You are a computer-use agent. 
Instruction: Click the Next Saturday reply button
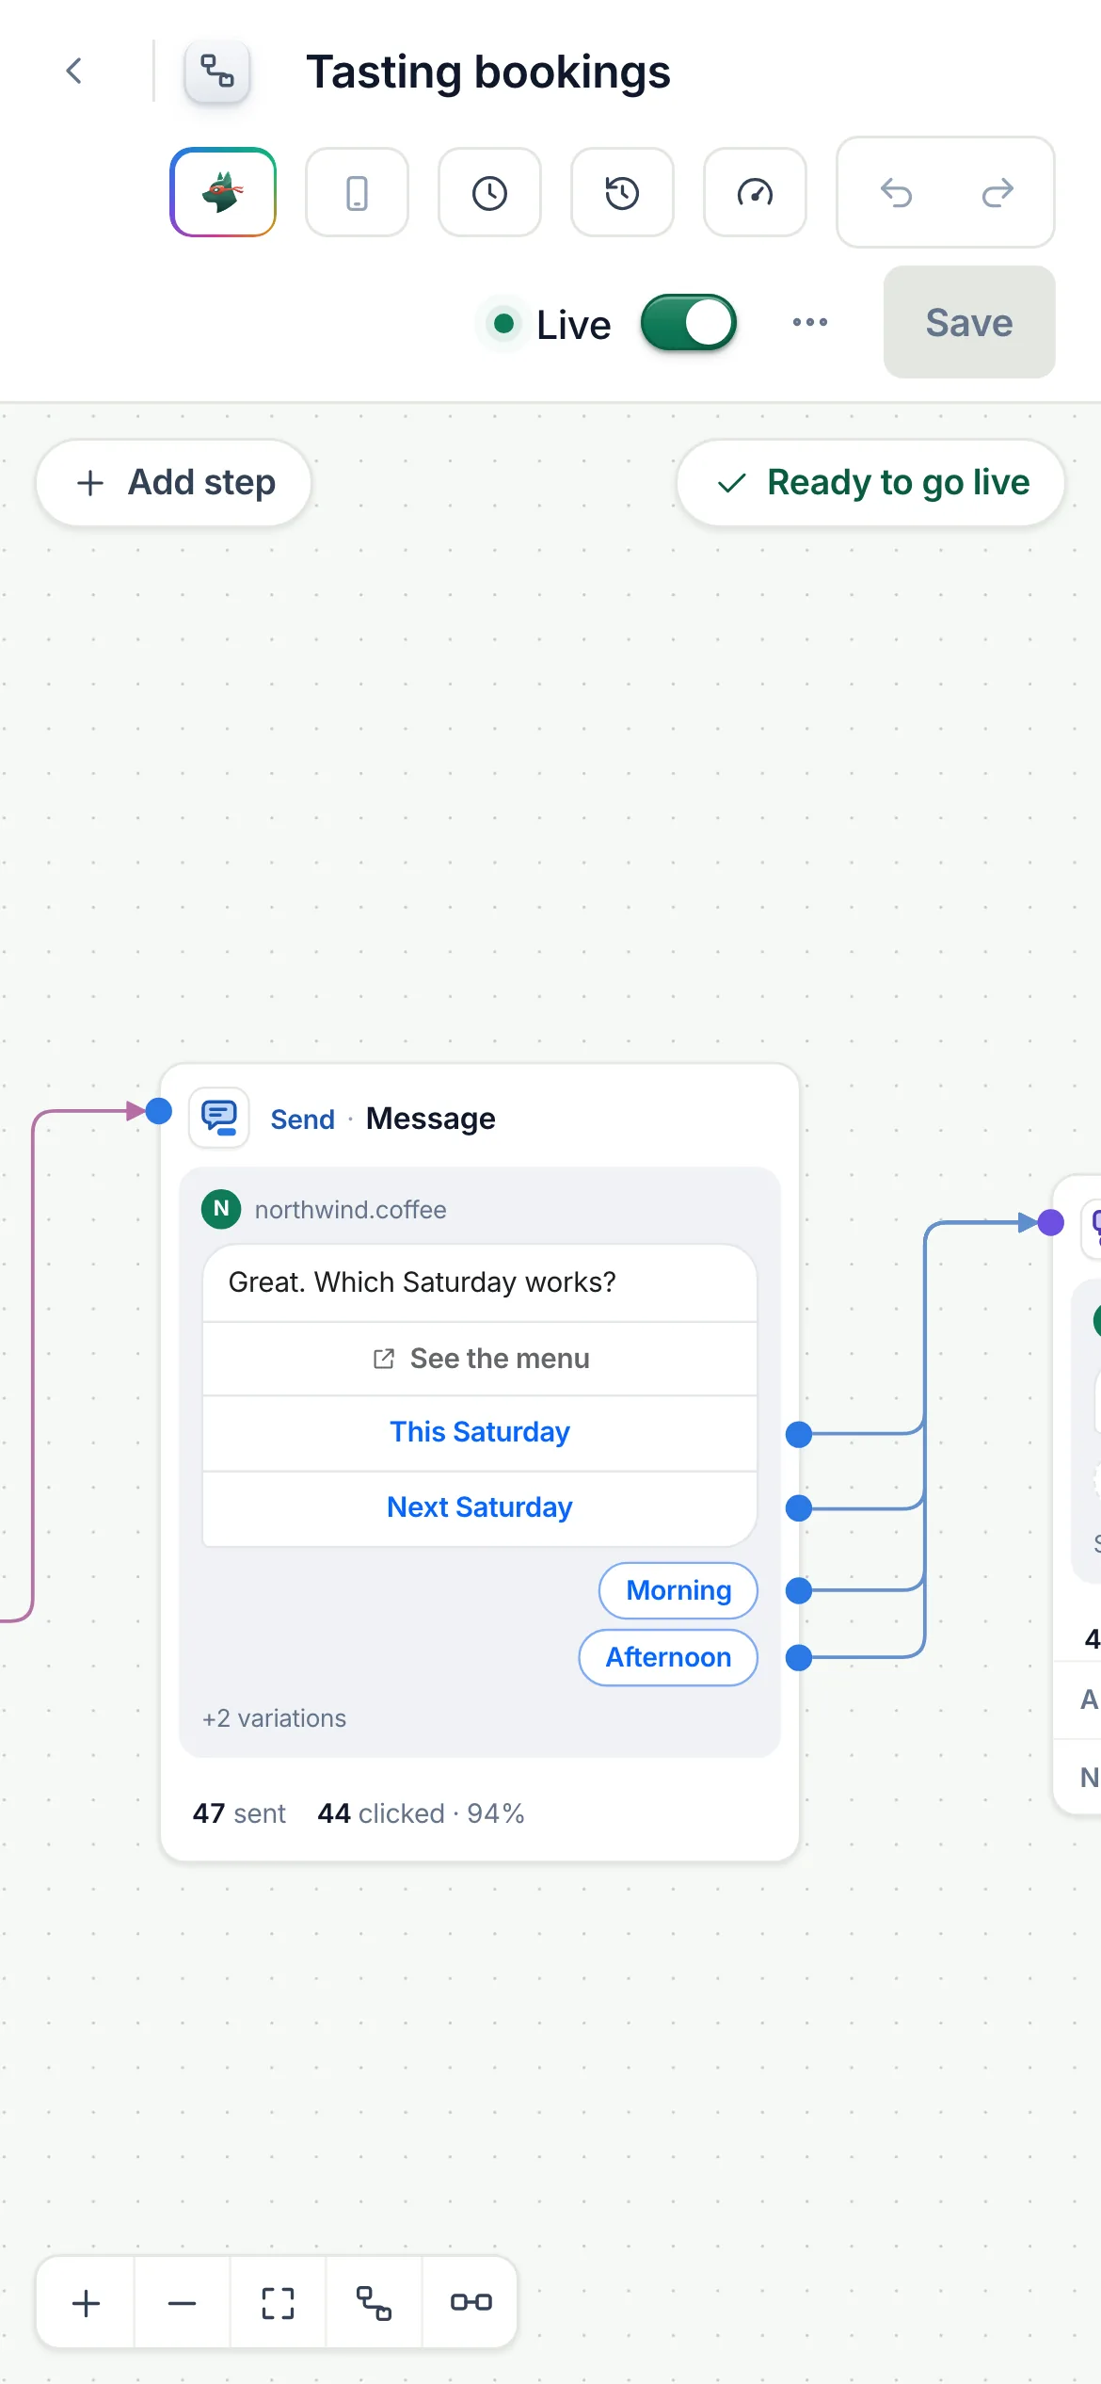[480, 1507]
